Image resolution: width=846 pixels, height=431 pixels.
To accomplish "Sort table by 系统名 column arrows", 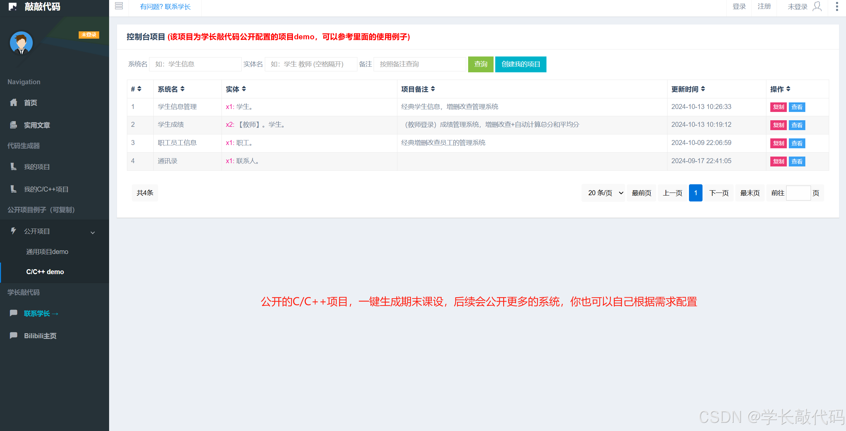I will (182, 89).
